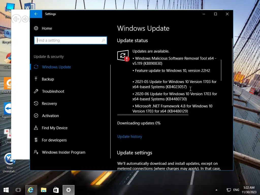Maximize the Settings window
This screenshot has height=195, width=260.
point(216,14)
